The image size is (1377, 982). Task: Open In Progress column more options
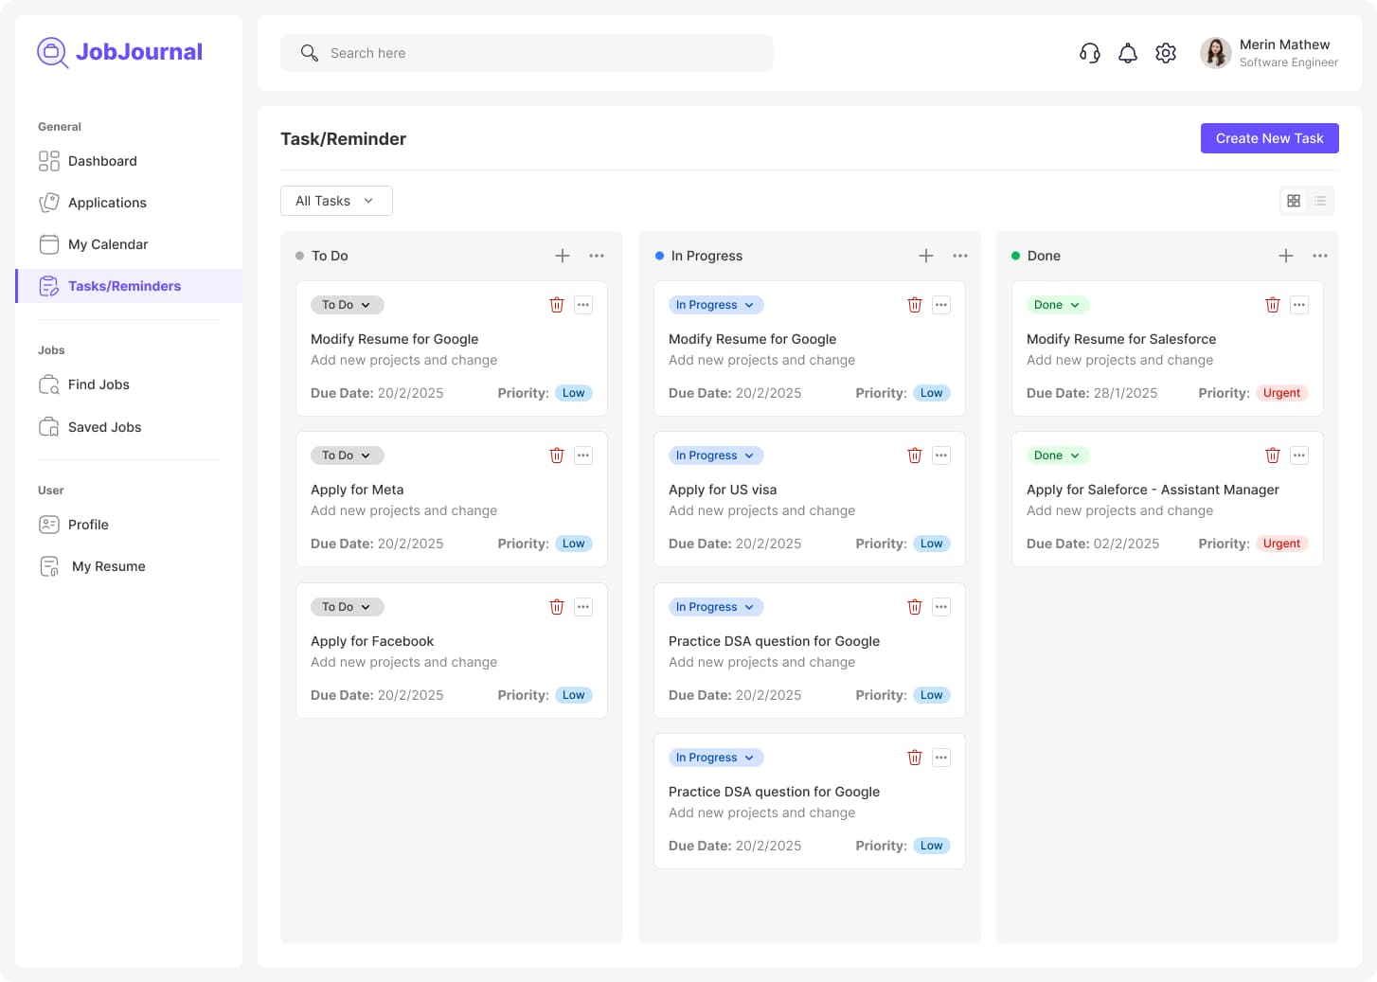click(960, 256)
